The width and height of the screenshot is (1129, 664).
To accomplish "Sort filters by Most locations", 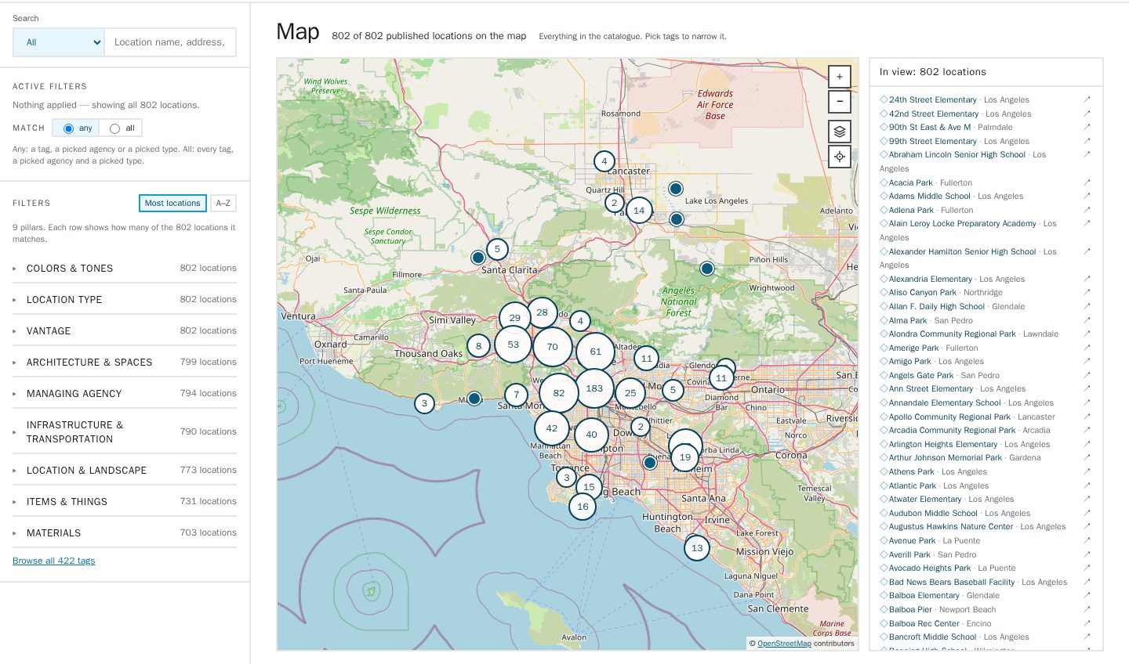I will pyautogui.click(x=172, y=203).
